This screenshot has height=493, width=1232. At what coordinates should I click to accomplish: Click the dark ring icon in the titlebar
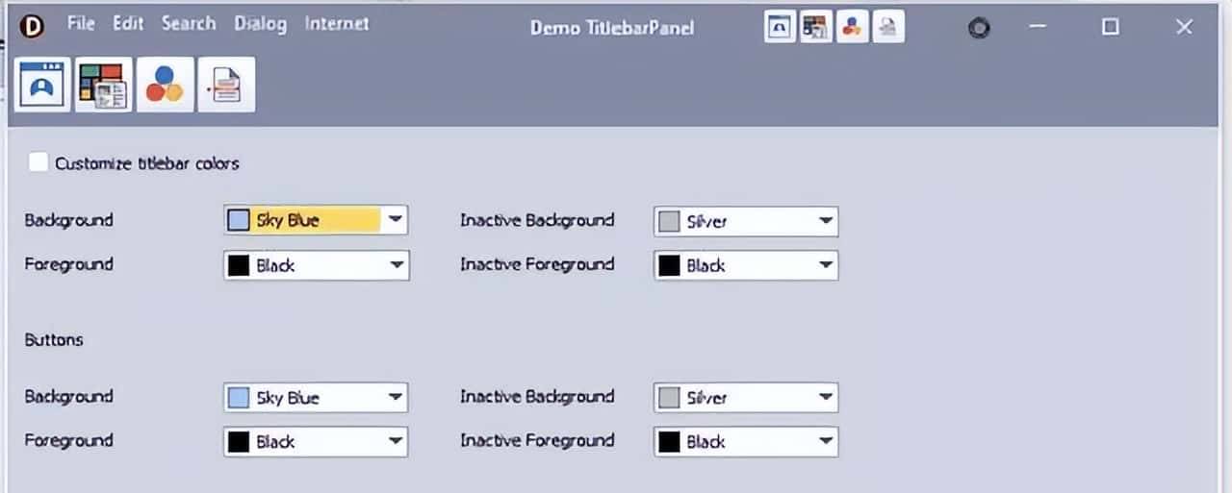pyautogui.click(x=979, y=28)
